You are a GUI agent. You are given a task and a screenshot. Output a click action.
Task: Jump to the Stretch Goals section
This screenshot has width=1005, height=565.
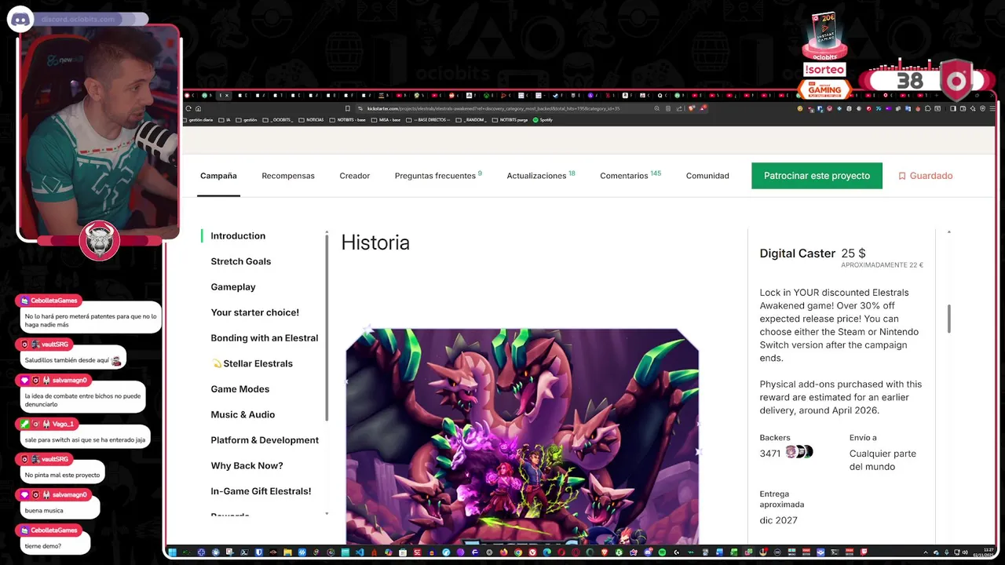click(241, 261)
